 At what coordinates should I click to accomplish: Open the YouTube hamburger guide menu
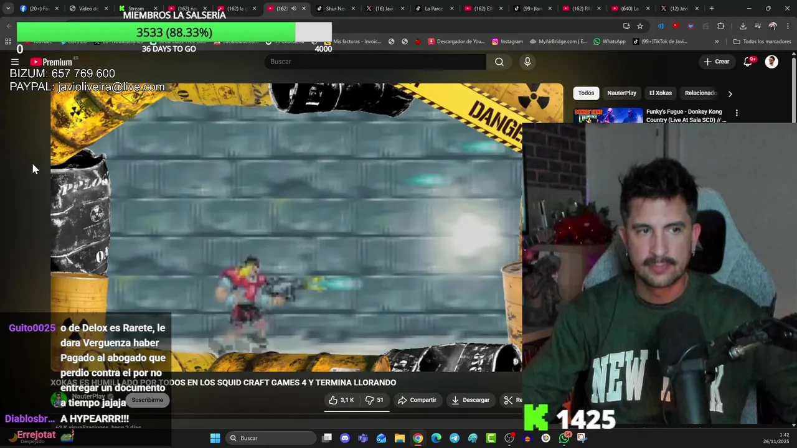pyautogui.click(x=15, y=62)
